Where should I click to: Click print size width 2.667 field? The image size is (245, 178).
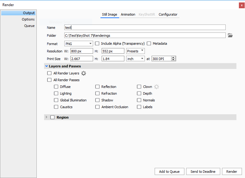click(81, 59)
